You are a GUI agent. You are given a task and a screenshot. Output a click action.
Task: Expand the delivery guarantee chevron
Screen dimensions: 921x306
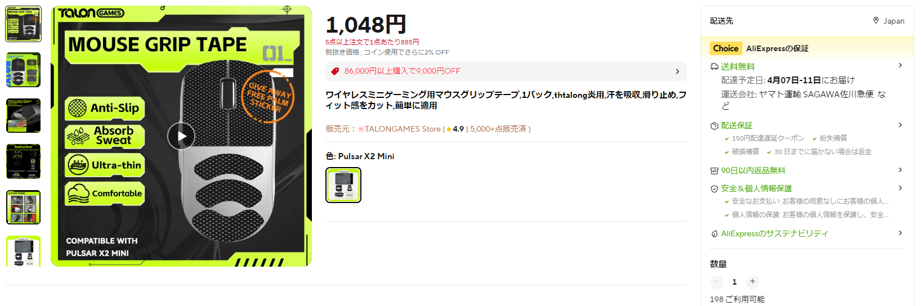[900, 125]
